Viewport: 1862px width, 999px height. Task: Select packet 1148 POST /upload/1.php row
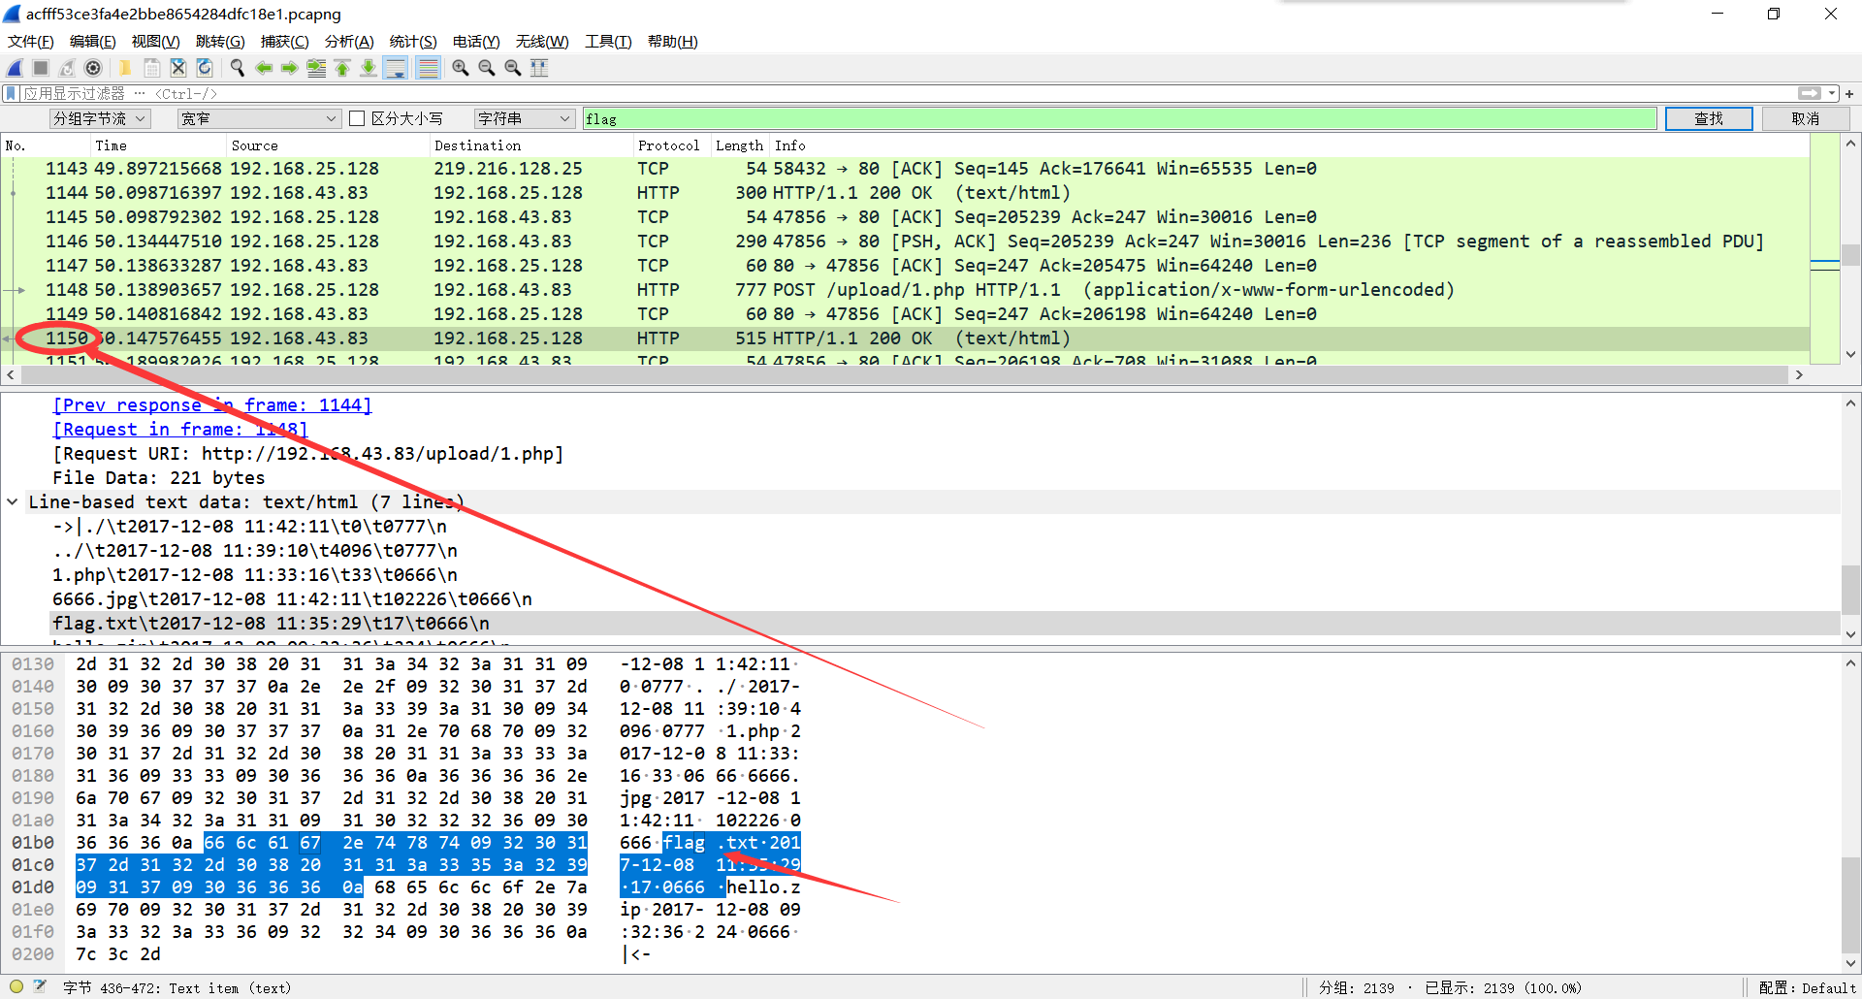pos(906,289)
